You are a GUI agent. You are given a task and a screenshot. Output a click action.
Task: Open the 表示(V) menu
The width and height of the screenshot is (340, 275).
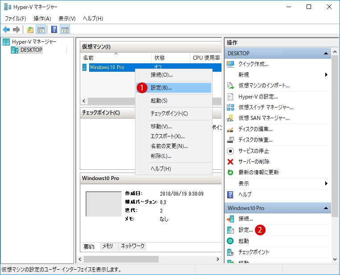(67, 19)
